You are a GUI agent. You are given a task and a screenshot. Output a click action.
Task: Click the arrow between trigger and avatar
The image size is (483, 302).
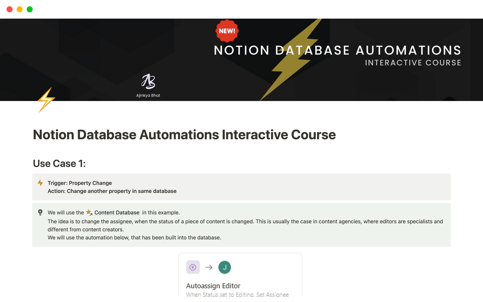[x=209, y=267]
